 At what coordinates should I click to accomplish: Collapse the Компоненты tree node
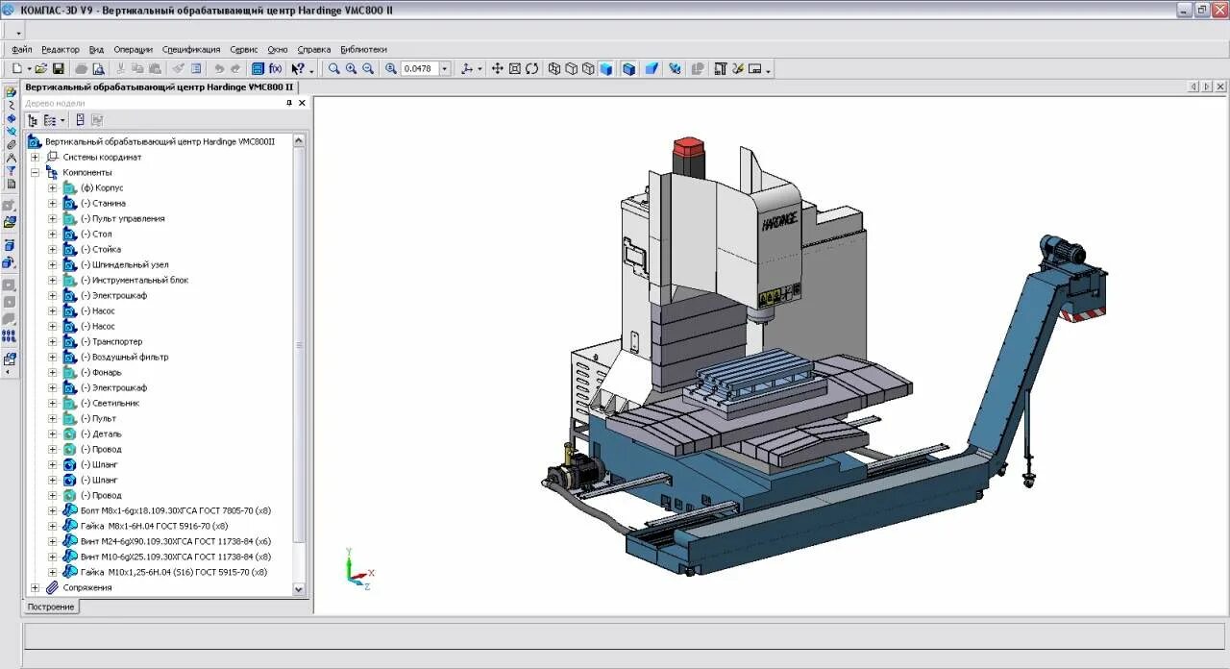point(36,172)
